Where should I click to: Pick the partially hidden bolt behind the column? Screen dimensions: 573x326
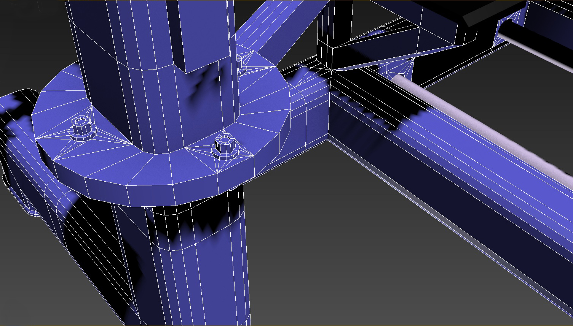240,64
